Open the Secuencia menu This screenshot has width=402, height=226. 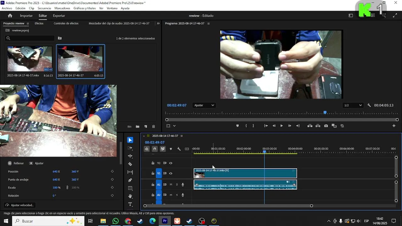click(44, 8)
